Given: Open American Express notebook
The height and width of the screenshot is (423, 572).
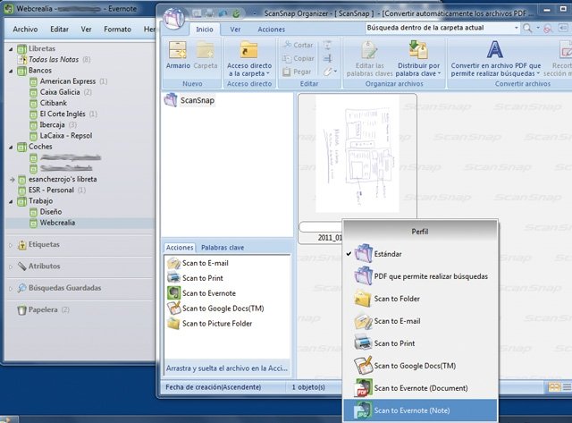Looking at the screenshot, I should tap(68, 81).
